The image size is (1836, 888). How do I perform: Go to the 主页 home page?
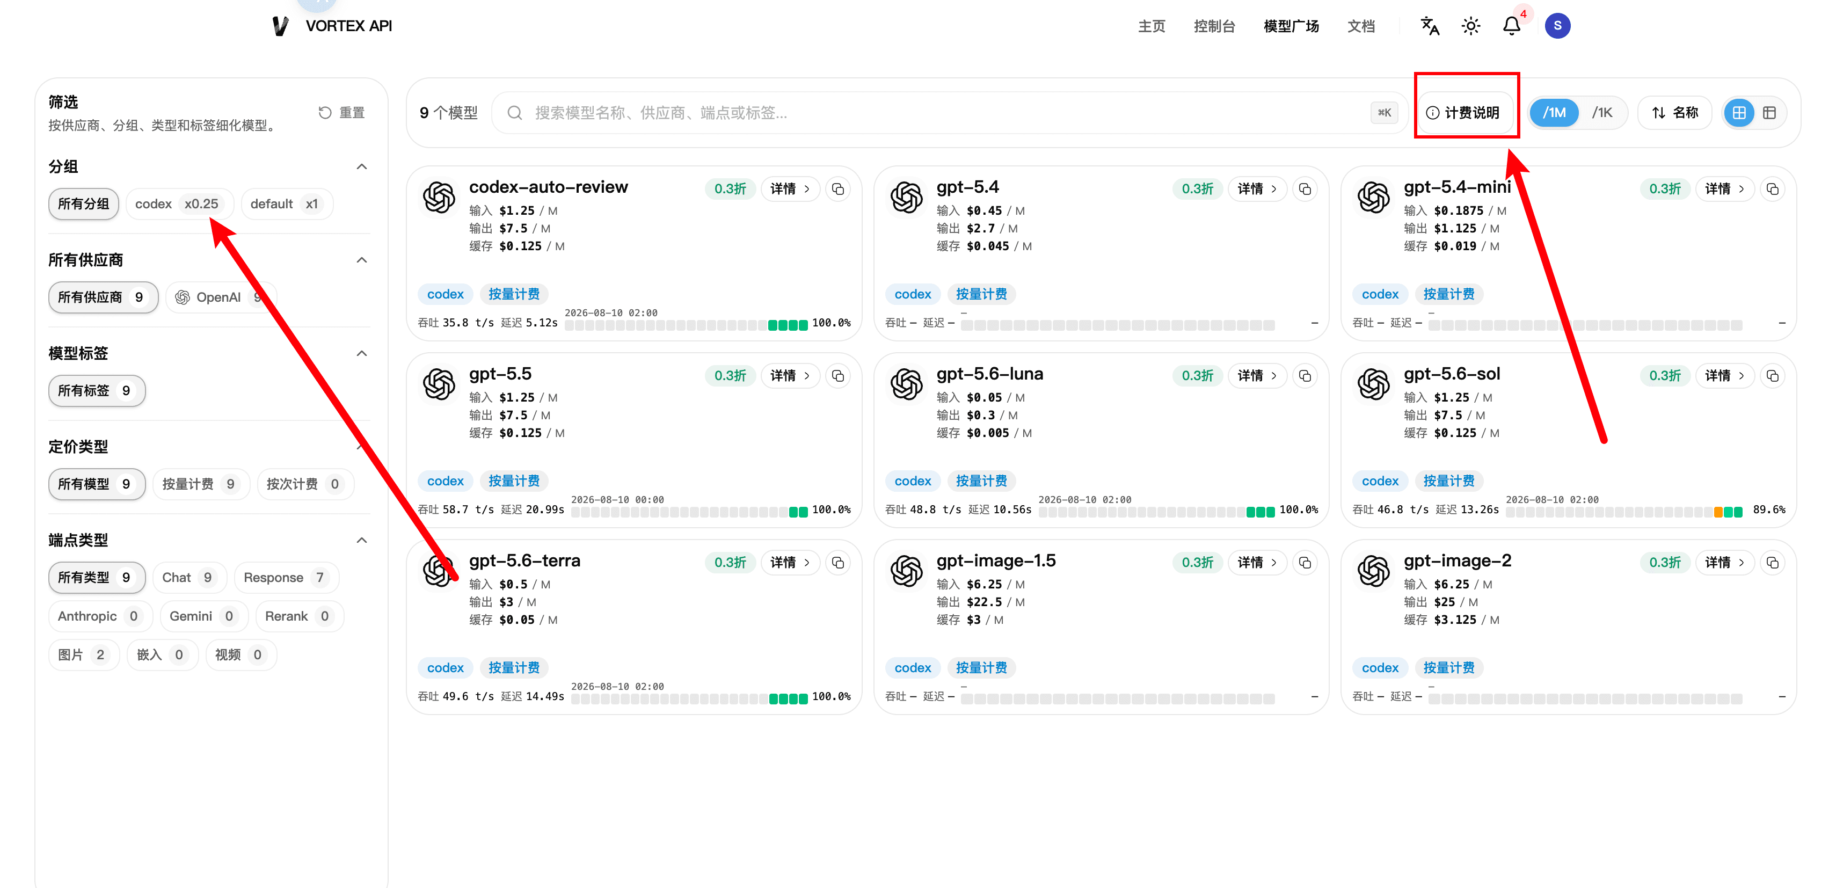pos(1151,26)
